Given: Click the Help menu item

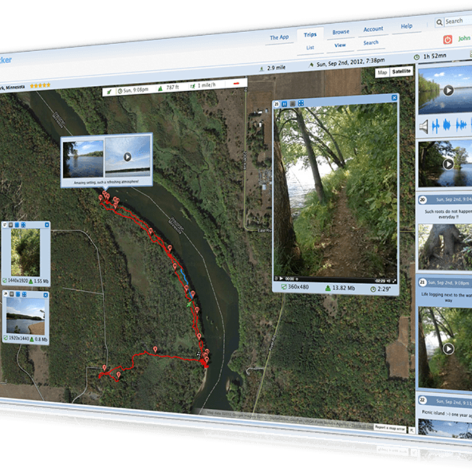Looking at the screenshot, I should click(406, 26).
